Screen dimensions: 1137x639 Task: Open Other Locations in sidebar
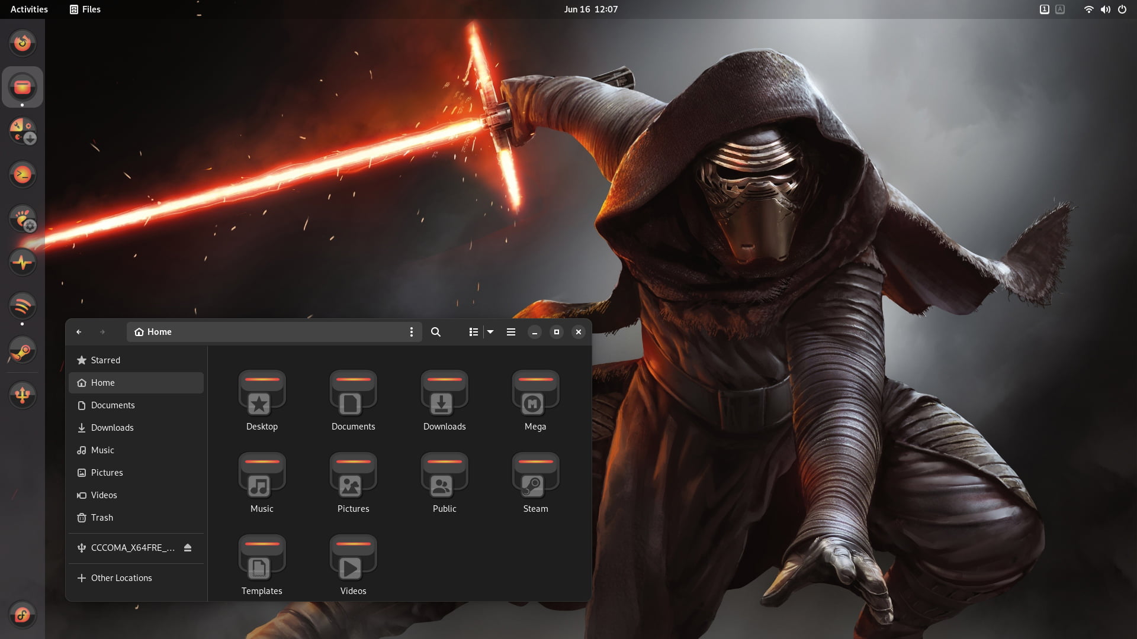[136, 578]
